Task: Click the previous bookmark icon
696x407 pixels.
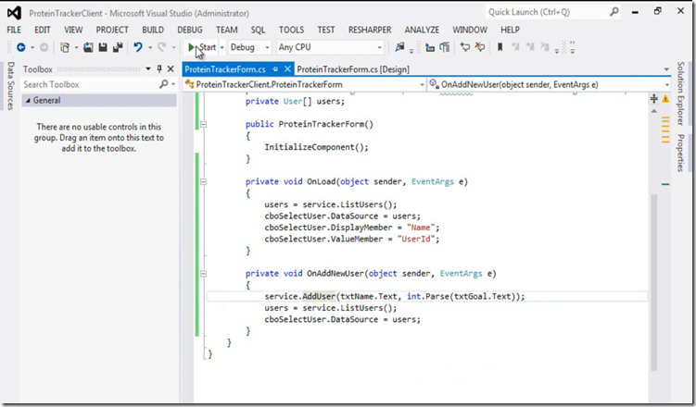Action: click(515, 47)
